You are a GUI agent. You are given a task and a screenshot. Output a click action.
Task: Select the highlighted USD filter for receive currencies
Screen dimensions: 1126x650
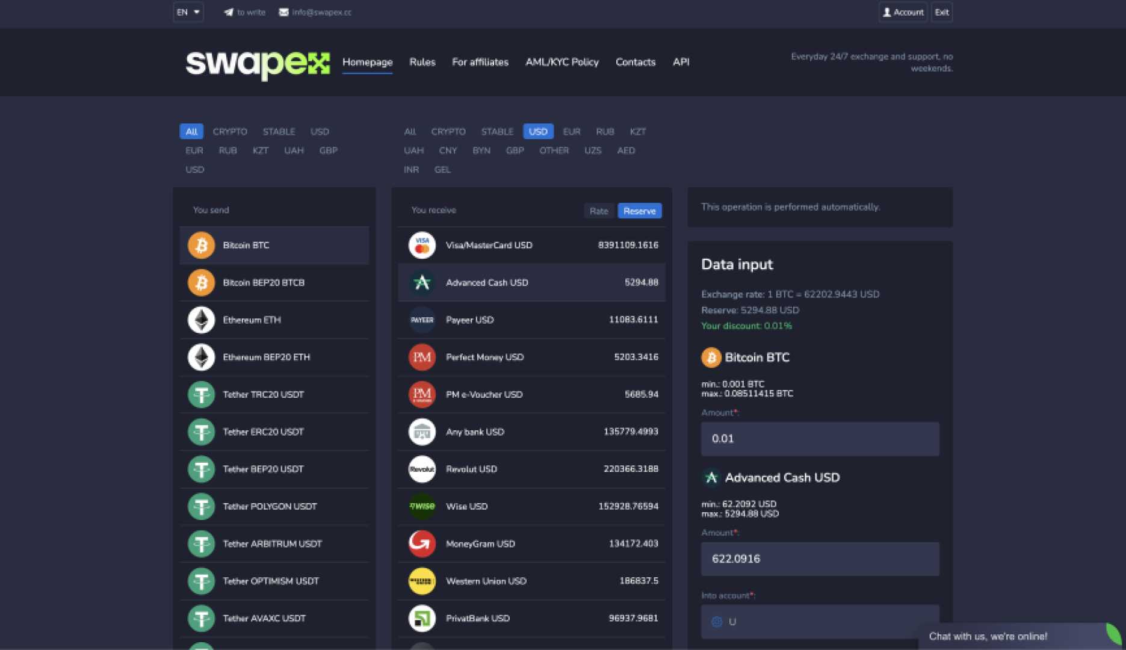coord(538,132)
